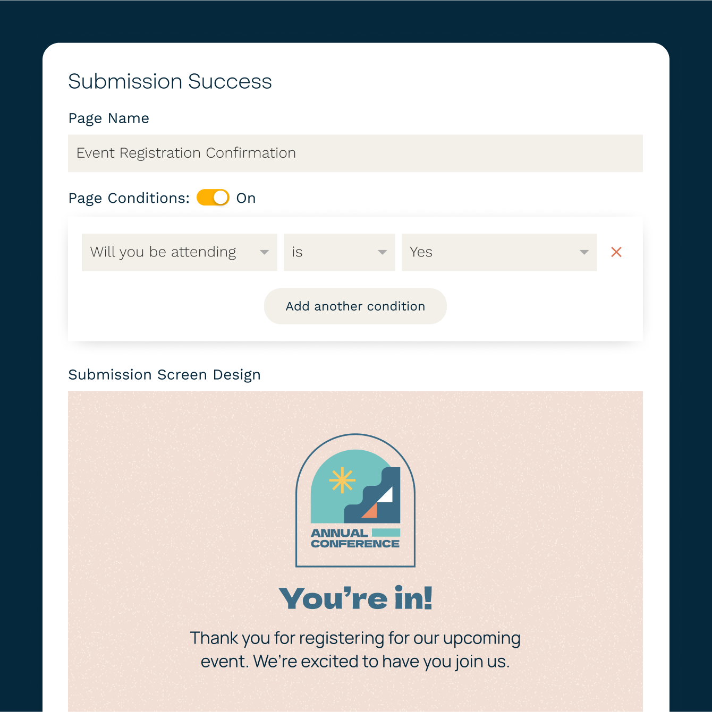Click the "Submission Screen Design" label
This screenshot has height=712, width=712.
(x=164, y=375)
